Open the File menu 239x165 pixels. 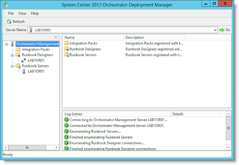click(11, 13)
